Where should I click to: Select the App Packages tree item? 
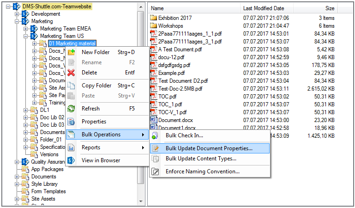click(x=48, y=169)
